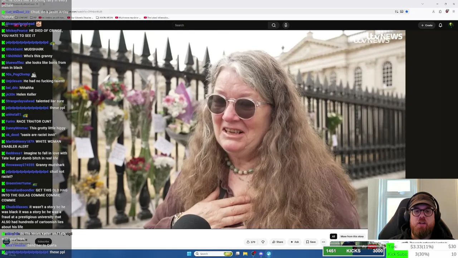Open the YouTube account avatar menu
458x258 pixels.
[x=451, y=25]
